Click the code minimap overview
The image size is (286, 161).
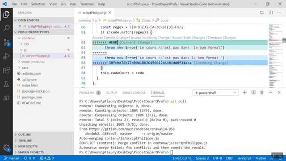coord(275,55)
